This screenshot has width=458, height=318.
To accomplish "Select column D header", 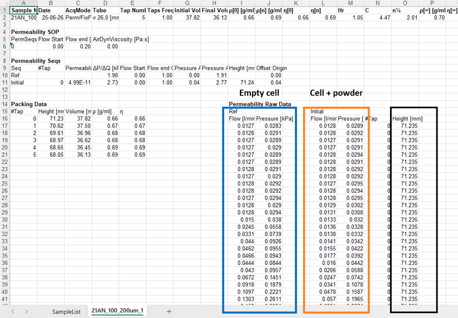I will [105, 3].
